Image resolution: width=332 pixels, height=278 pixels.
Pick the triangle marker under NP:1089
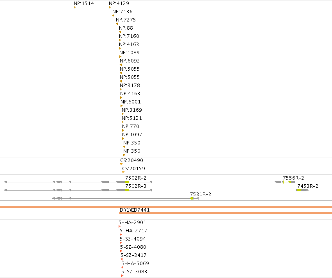[x=120, y=57]
